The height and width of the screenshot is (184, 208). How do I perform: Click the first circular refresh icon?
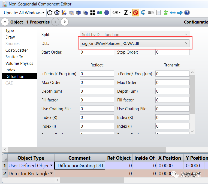point(50,13)
